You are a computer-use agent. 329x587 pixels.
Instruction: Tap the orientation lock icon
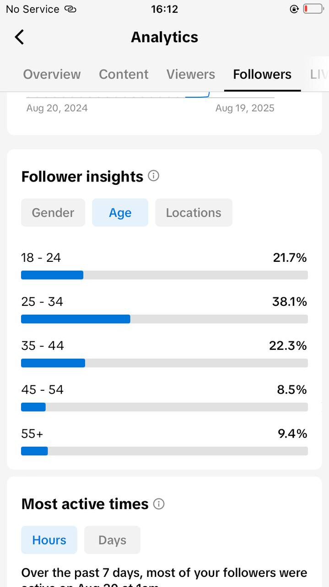294,9
